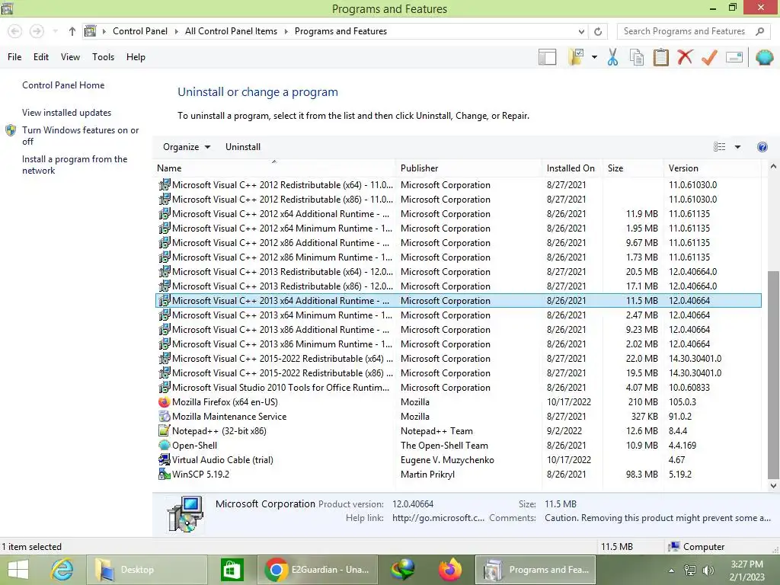Click the scrollbar down arrow
Screen dimensions: 780x585
click(x=773, y=485)
